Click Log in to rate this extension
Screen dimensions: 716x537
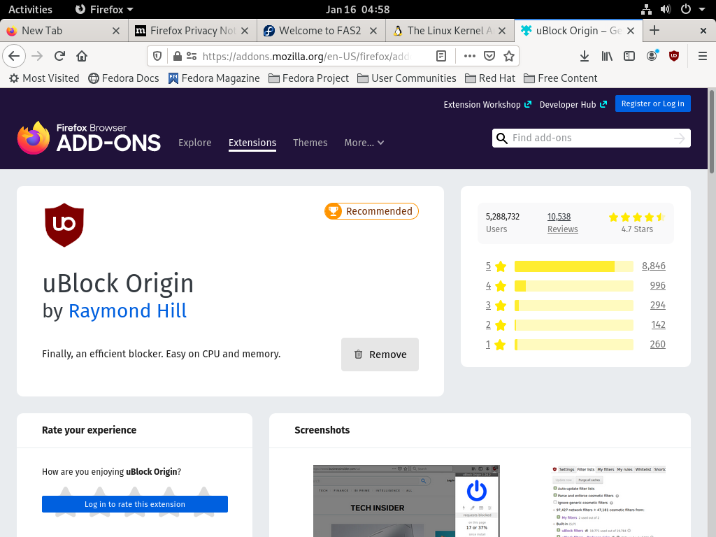coord(135,504)
